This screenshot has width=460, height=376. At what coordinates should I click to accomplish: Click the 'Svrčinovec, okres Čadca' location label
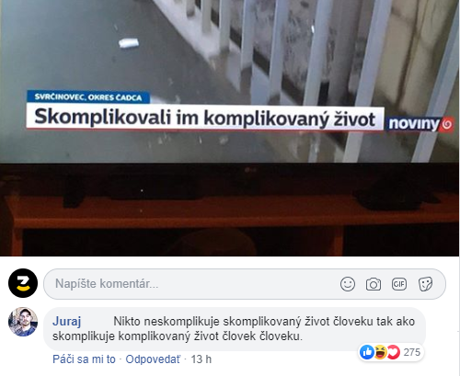click(88, 97)
